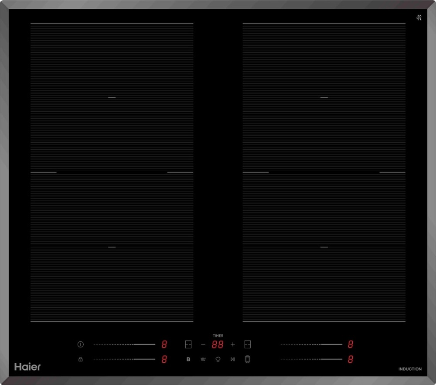
Task: Adjust the lower right power slider
Action: click(x=311, y=359)
